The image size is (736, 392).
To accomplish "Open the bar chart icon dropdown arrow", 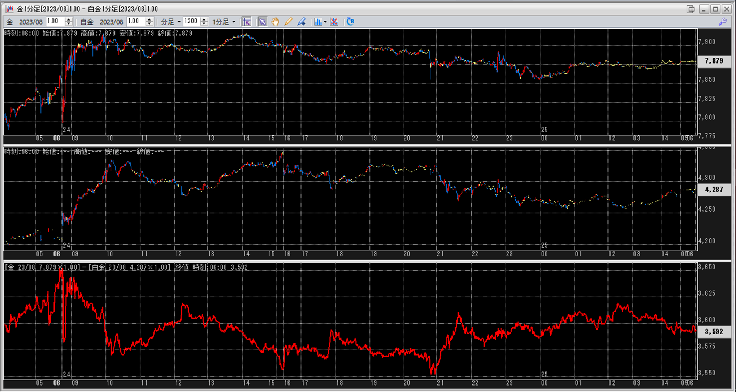I will [325, 22].
